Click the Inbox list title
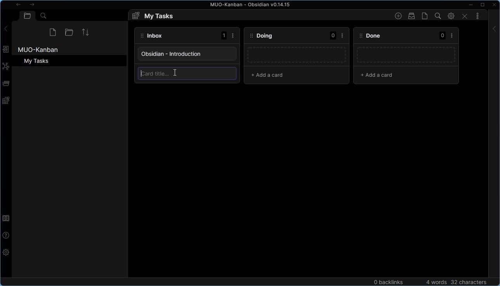 [154, 36]
